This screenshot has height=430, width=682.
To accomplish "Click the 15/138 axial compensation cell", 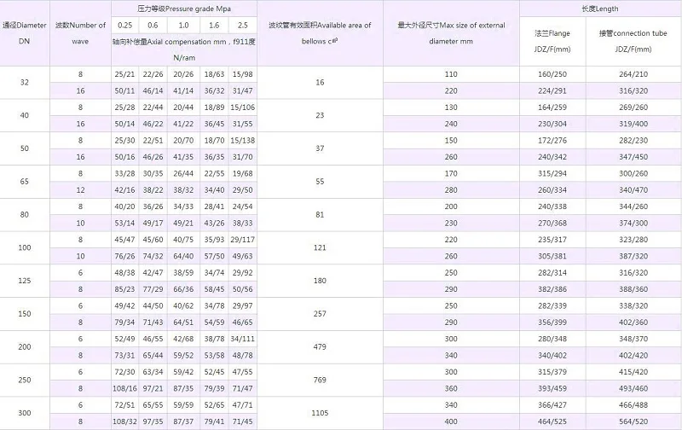I will coord(242,140).
